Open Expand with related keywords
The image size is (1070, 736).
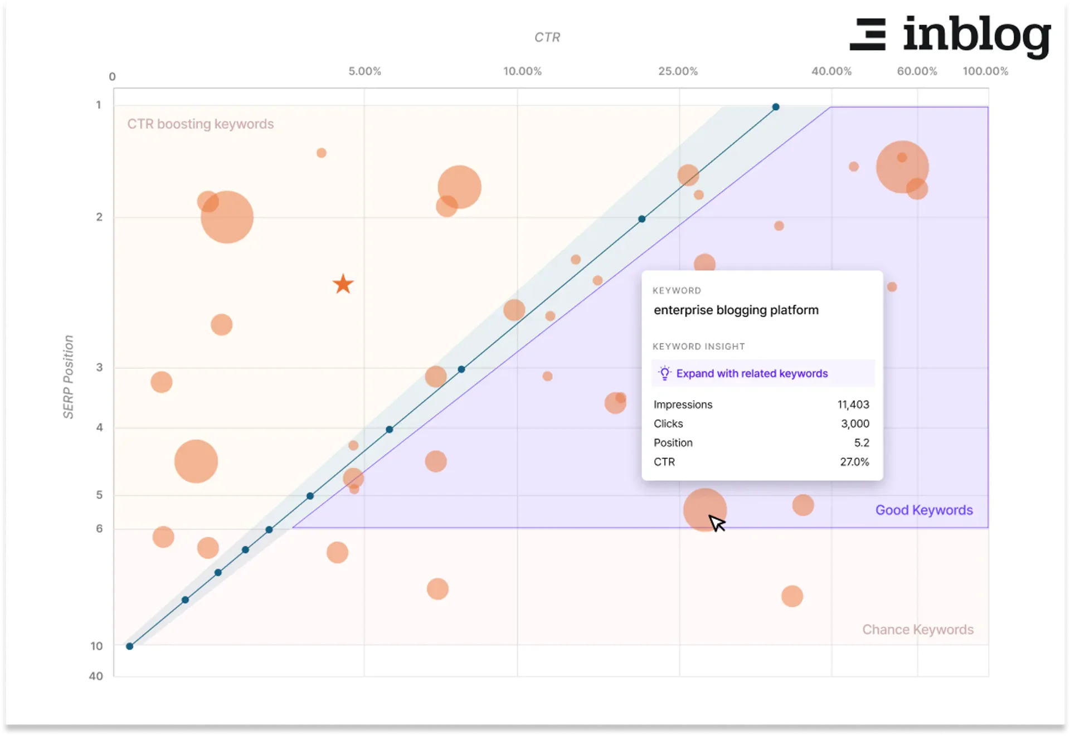(x=752, y=373)
